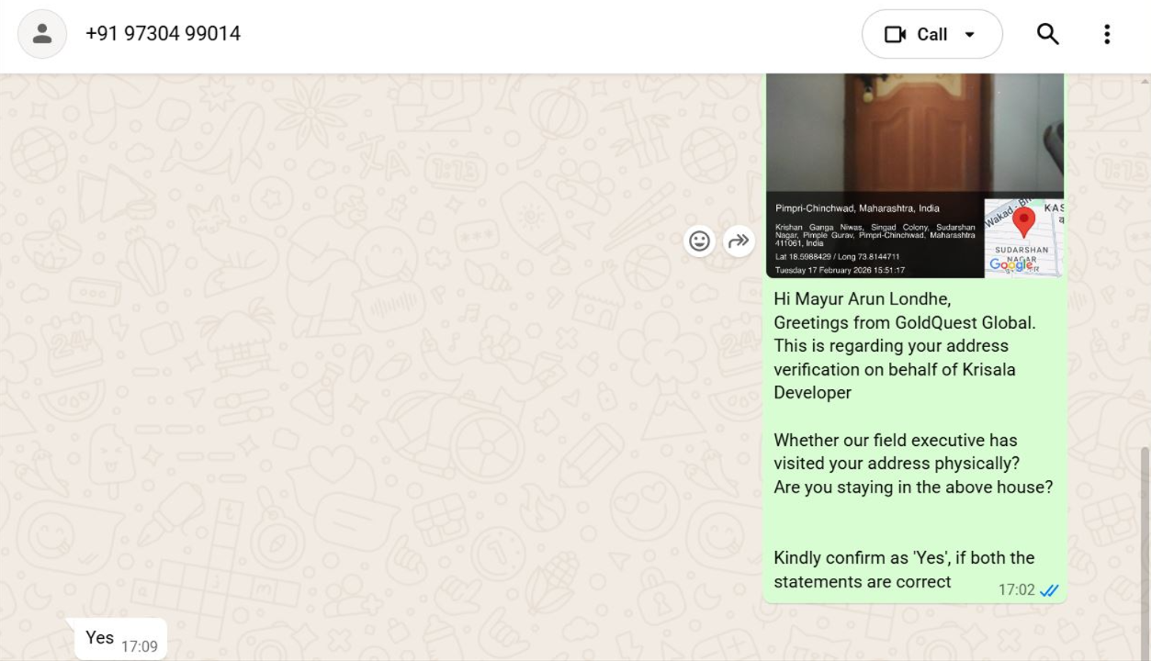The image size is (1151, 661).
Task: Expand the Call dropdown arrow
Action: [970, 35]
